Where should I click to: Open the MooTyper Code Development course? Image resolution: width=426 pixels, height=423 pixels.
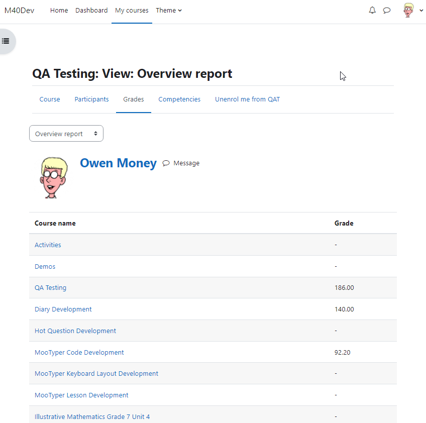(79, 352)
